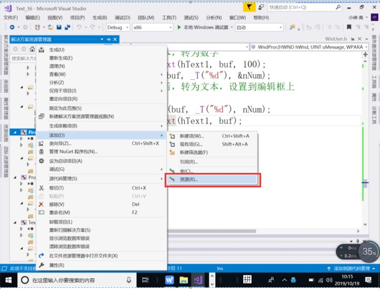
Task: Open File Explorer from the taskbar
Action: [184, 280]
